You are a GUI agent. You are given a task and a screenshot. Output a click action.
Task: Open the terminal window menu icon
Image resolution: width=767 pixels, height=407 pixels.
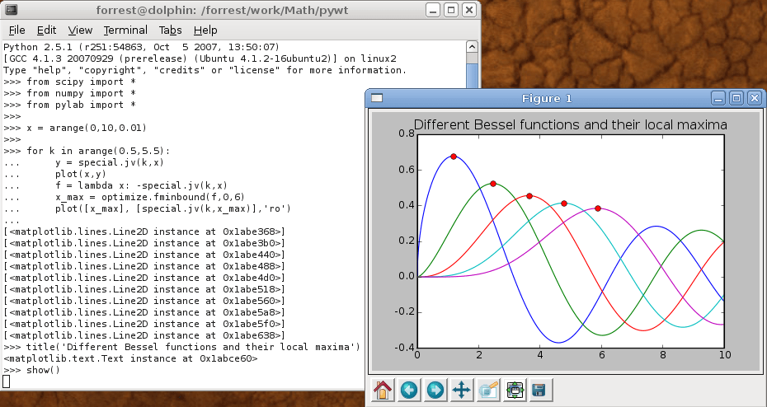(x=11, y=10)
